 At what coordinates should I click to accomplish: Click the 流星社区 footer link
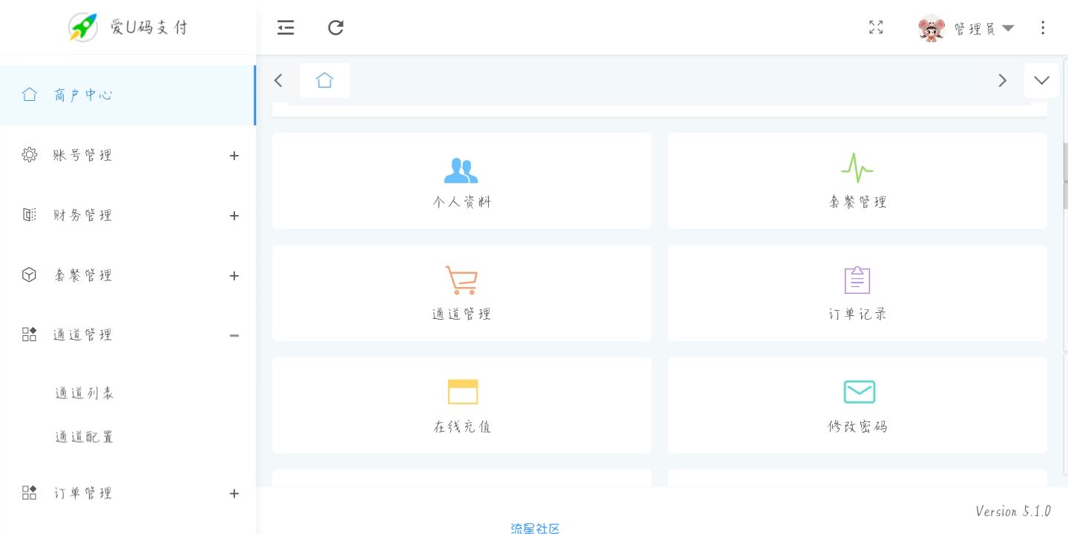(x=535, y=528)
